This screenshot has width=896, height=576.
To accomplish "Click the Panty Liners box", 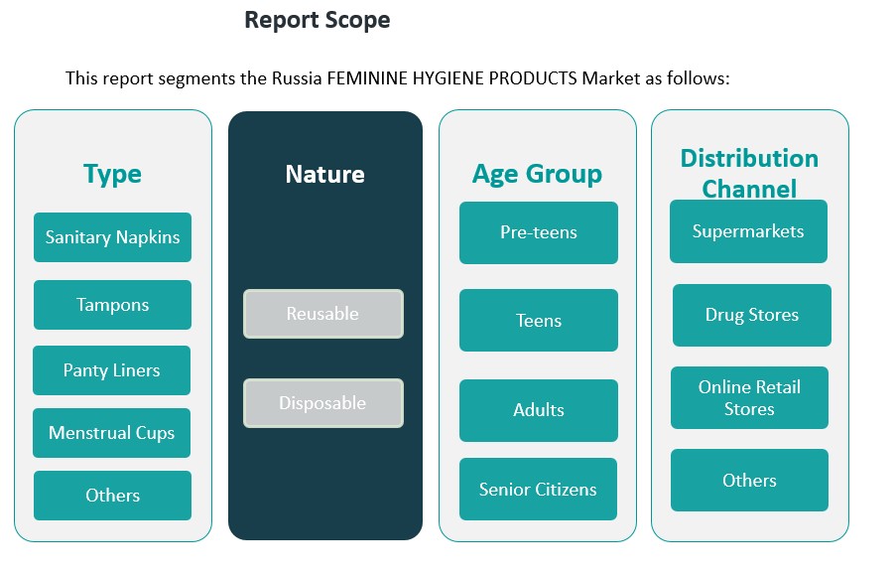I will (111, 370).
